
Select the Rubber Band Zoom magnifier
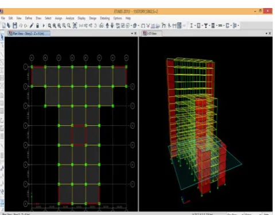tap(49, 26)
